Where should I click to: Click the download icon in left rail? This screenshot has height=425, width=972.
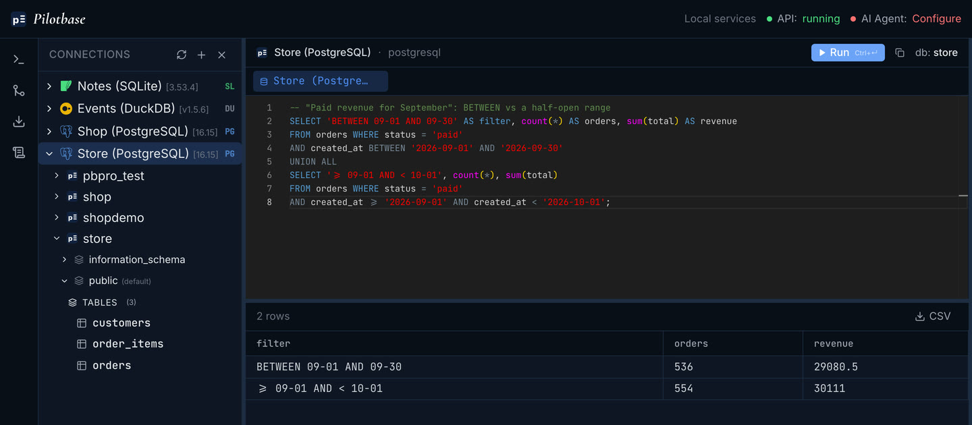[x=19, y=121]
